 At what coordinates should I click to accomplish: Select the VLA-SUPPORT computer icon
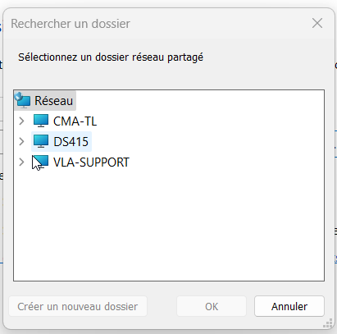point(41,162)
